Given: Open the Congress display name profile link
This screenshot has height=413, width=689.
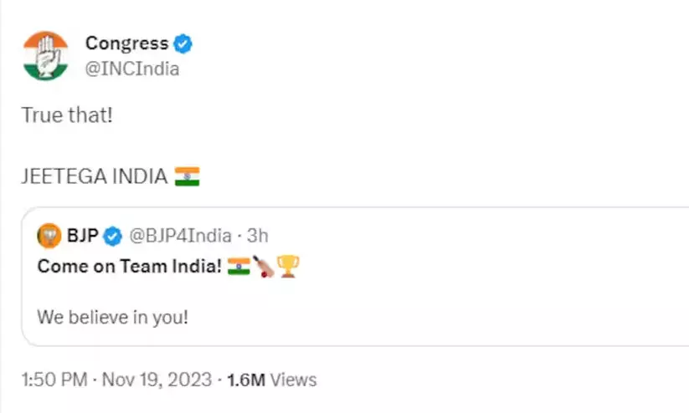Looking at the screenshot, I should [x=127, y=43].
